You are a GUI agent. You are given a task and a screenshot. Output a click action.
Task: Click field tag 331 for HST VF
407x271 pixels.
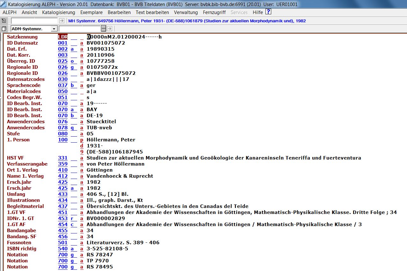click(x=62, y=158)
